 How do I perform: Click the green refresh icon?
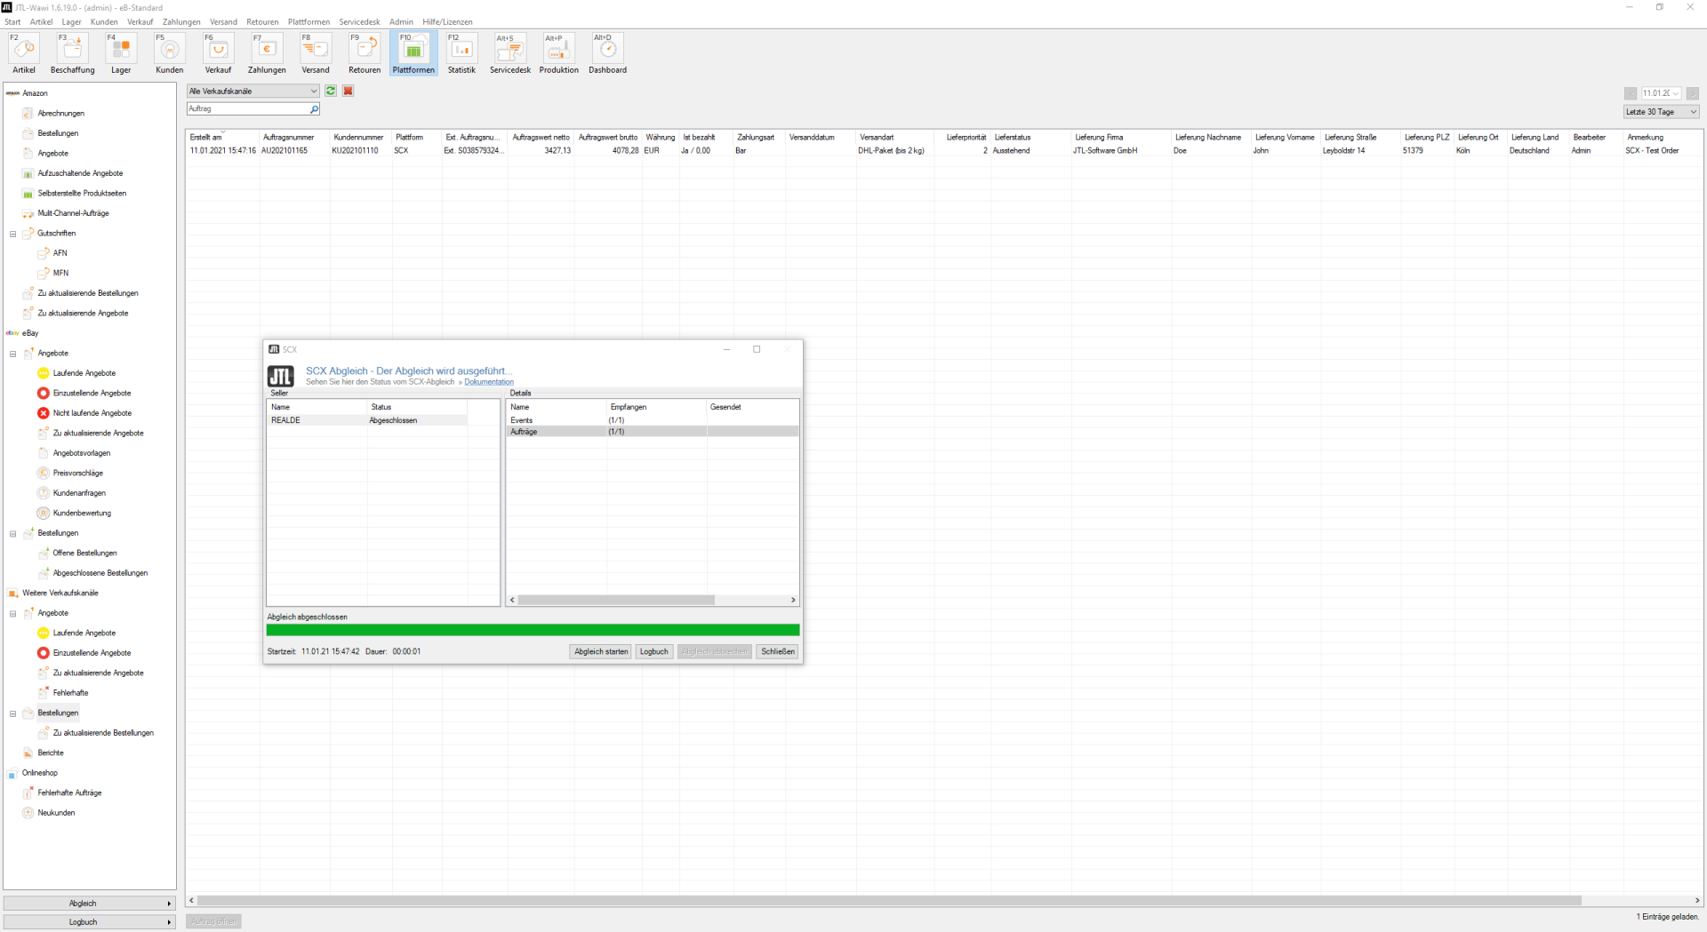[331, 91]
